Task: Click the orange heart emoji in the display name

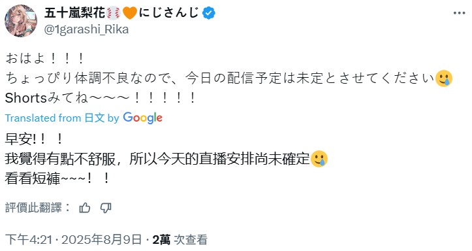Action: pyautogui.click(x=130, y=13)
